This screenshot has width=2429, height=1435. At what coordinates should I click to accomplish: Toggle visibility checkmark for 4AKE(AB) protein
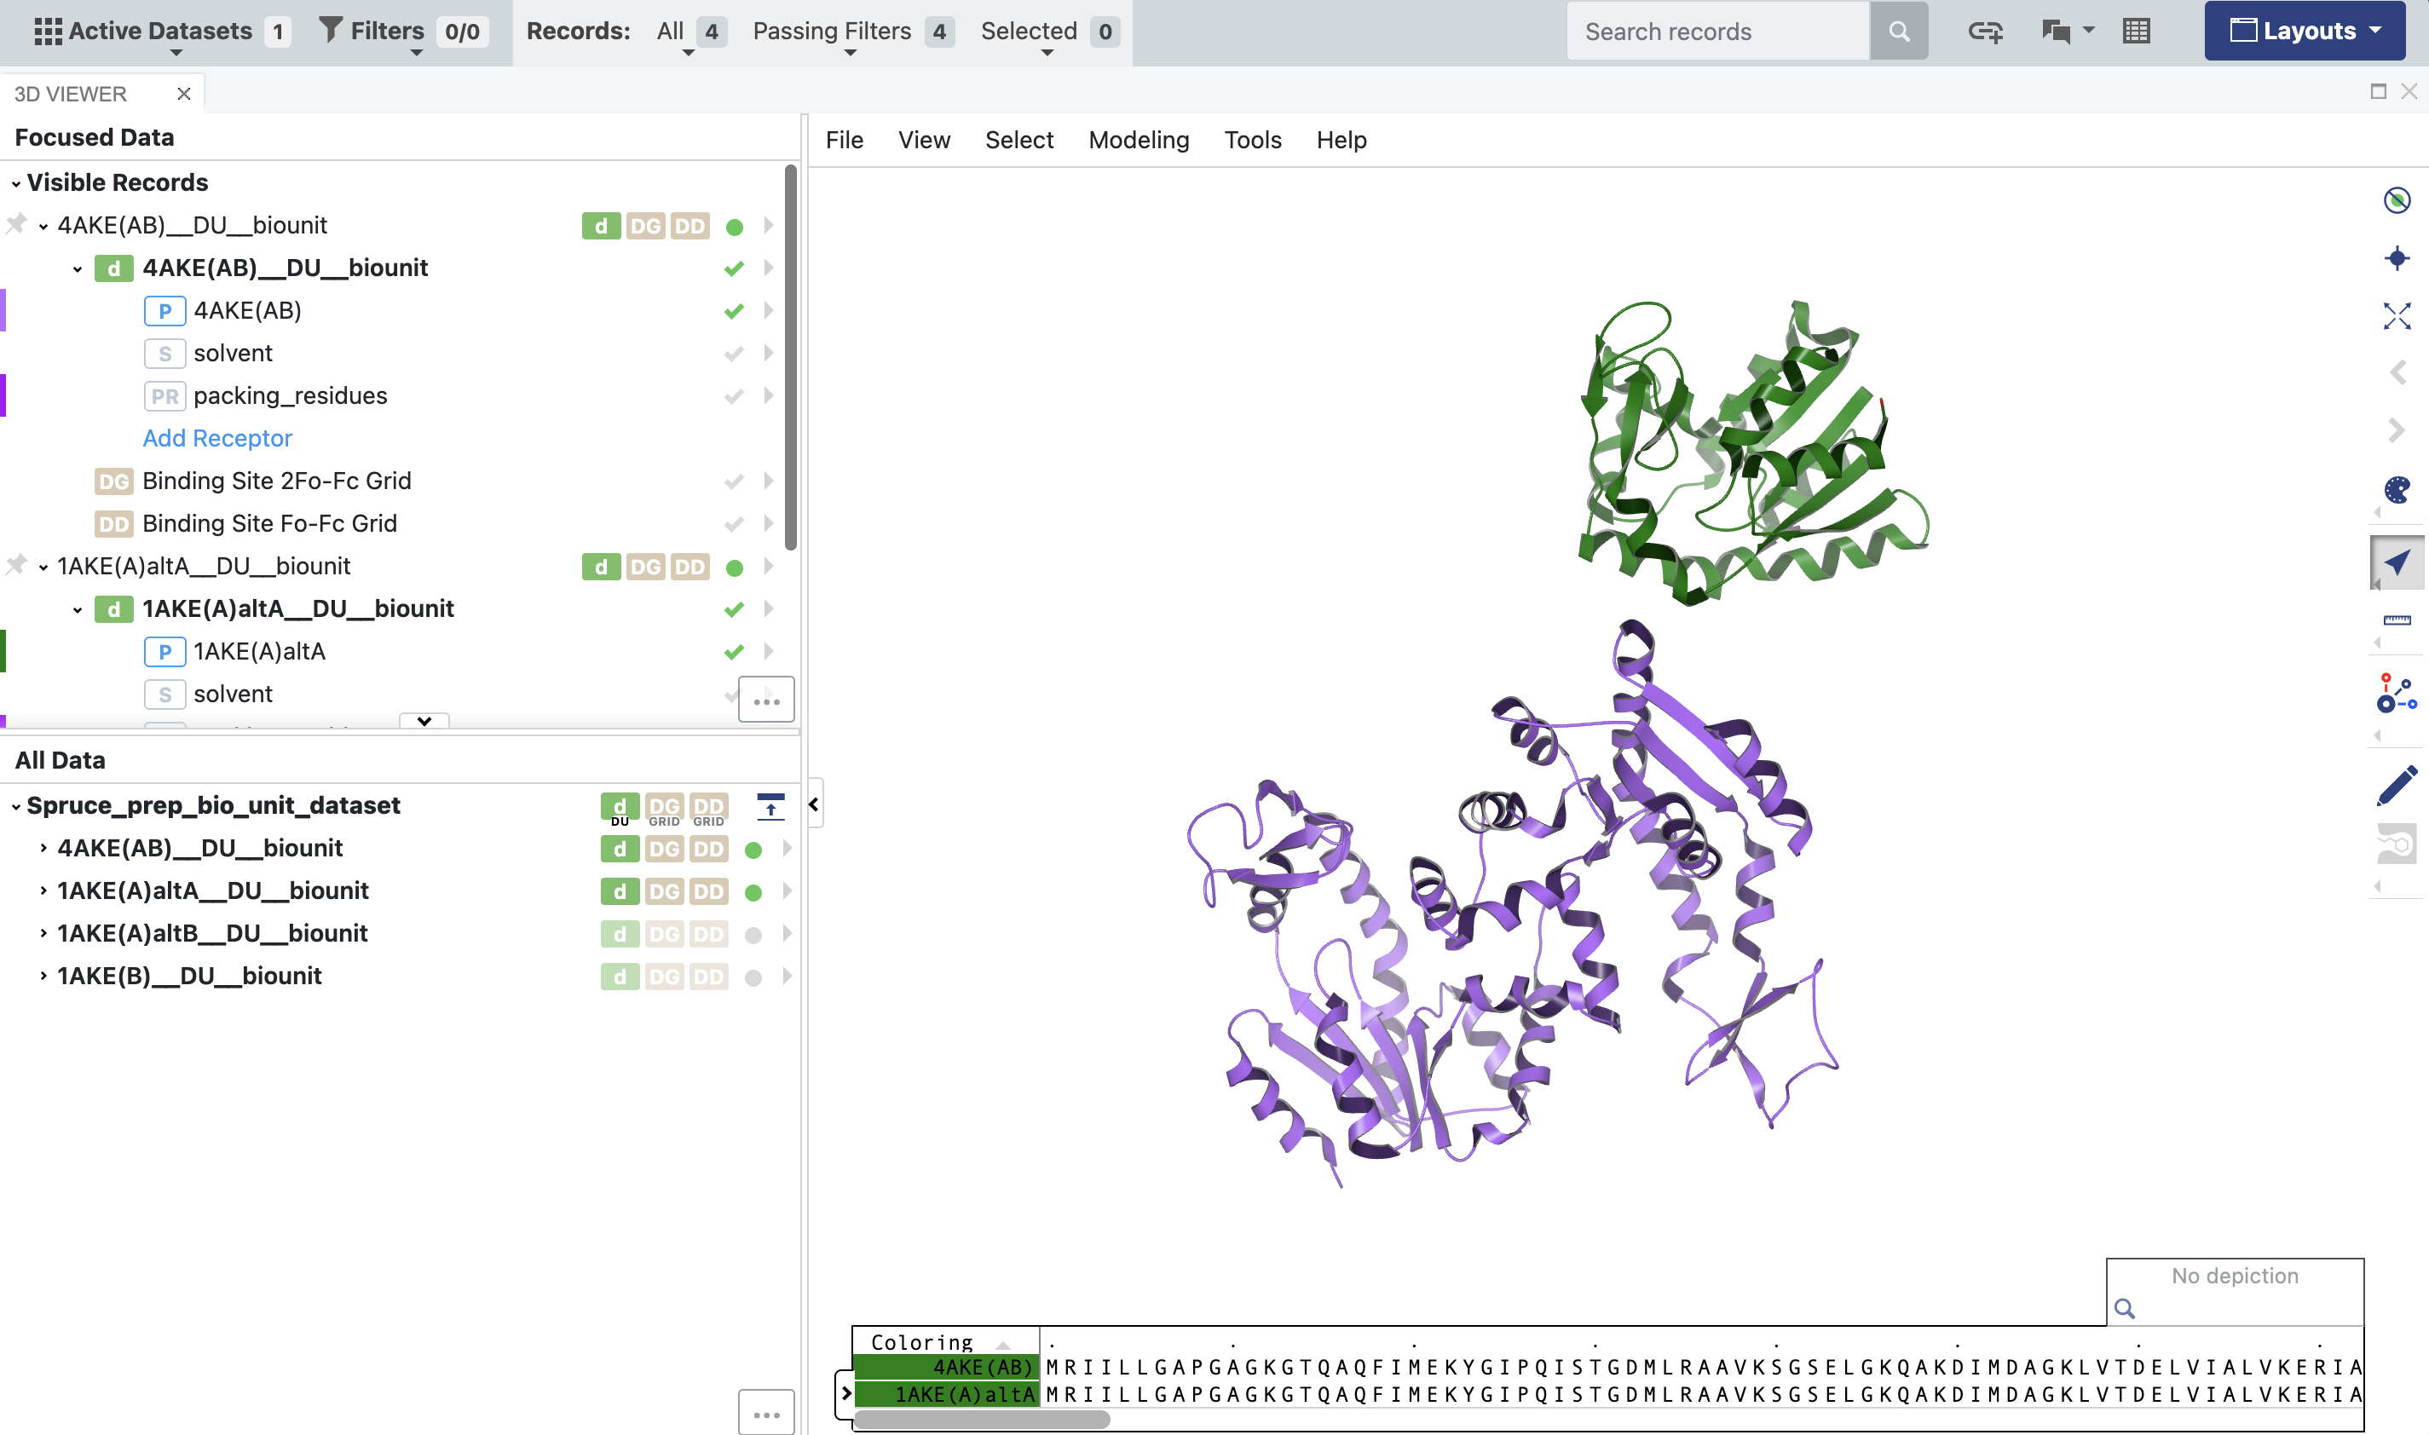pyautogui.click(x=734, y=310)
